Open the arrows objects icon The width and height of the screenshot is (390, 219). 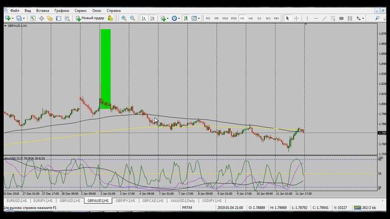click(358, 18)
